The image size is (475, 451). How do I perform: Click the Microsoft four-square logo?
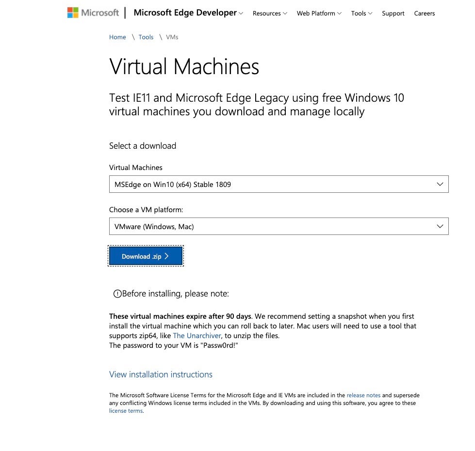[x=73, y=13]
